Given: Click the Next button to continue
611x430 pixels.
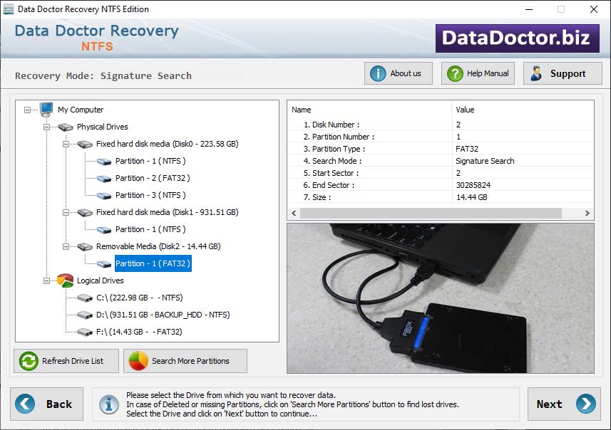Looking at the screenshot, I should coord(564,404).
